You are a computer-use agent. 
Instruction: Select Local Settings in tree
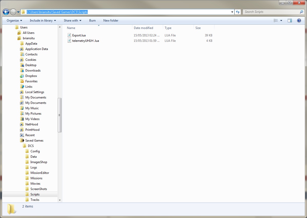coord(35,92)
